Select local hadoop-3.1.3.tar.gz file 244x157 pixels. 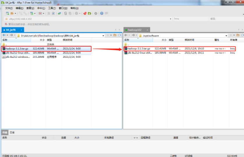(46, 48)
